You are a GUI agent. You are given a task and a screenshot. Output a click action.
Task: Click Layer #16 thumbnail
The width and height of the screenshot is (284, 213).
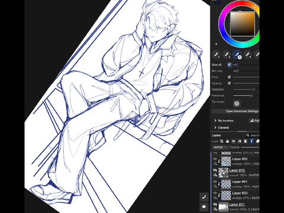(224, 173)
